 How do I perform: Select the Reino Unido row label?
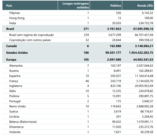pos(18,106)
